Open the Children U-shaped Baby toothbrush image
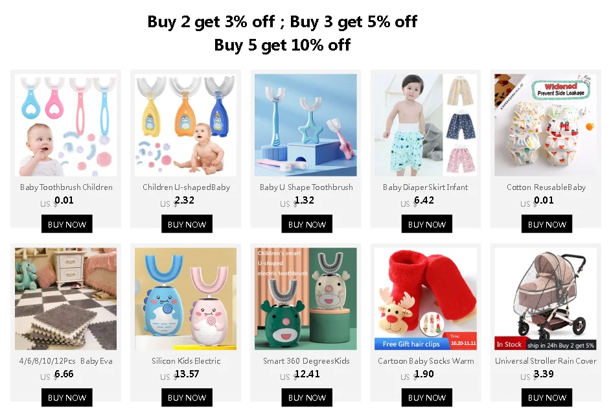The image size is (611, 413). point(186,125)
